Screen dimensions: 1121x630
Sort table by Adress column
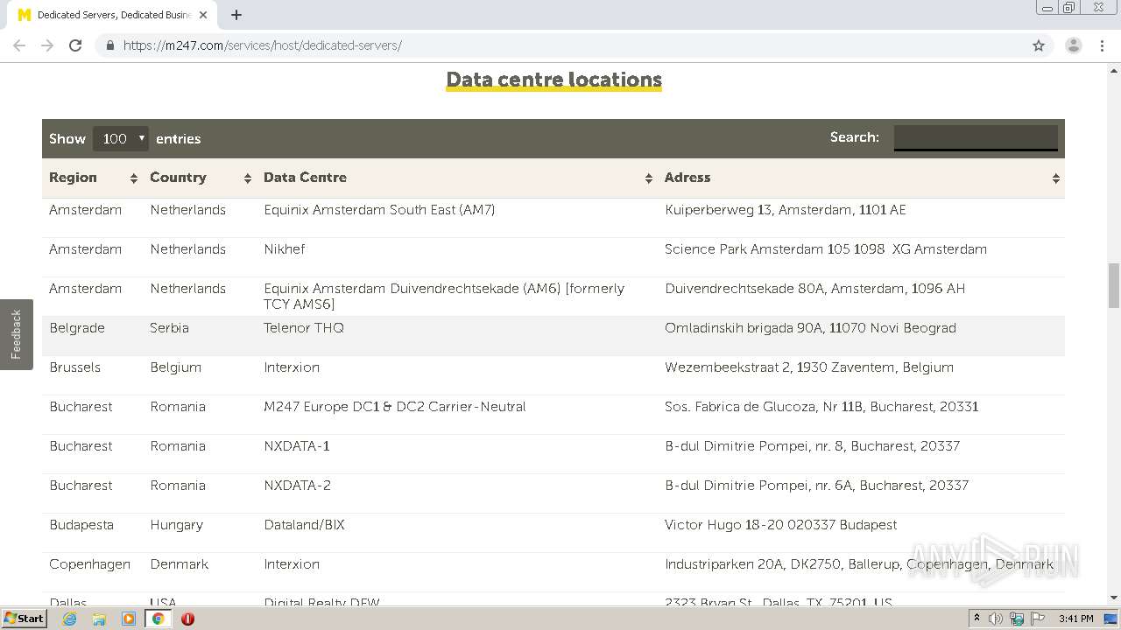coord(861,178)
